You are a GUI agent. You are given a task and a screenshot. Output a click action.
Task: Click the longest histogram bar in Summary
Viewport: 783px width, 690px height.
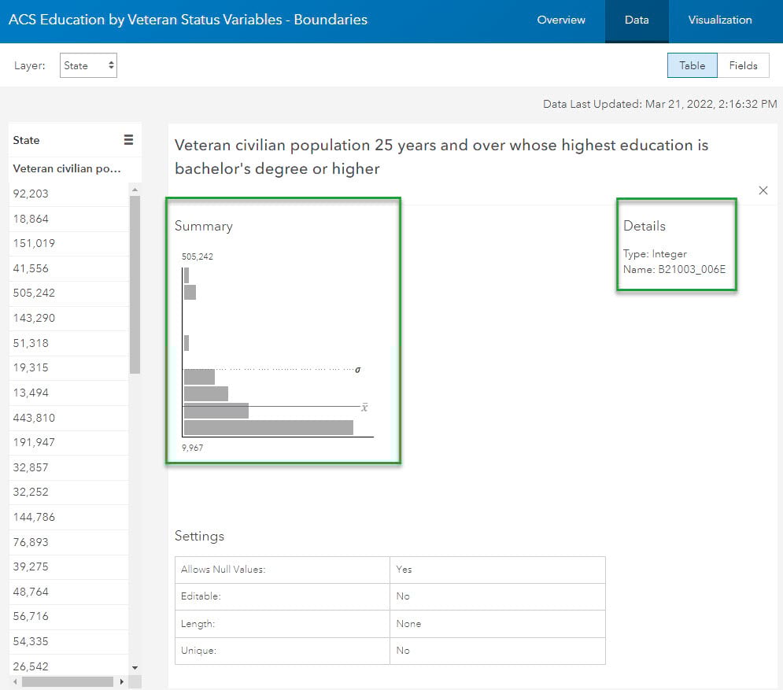coord(268,428)
